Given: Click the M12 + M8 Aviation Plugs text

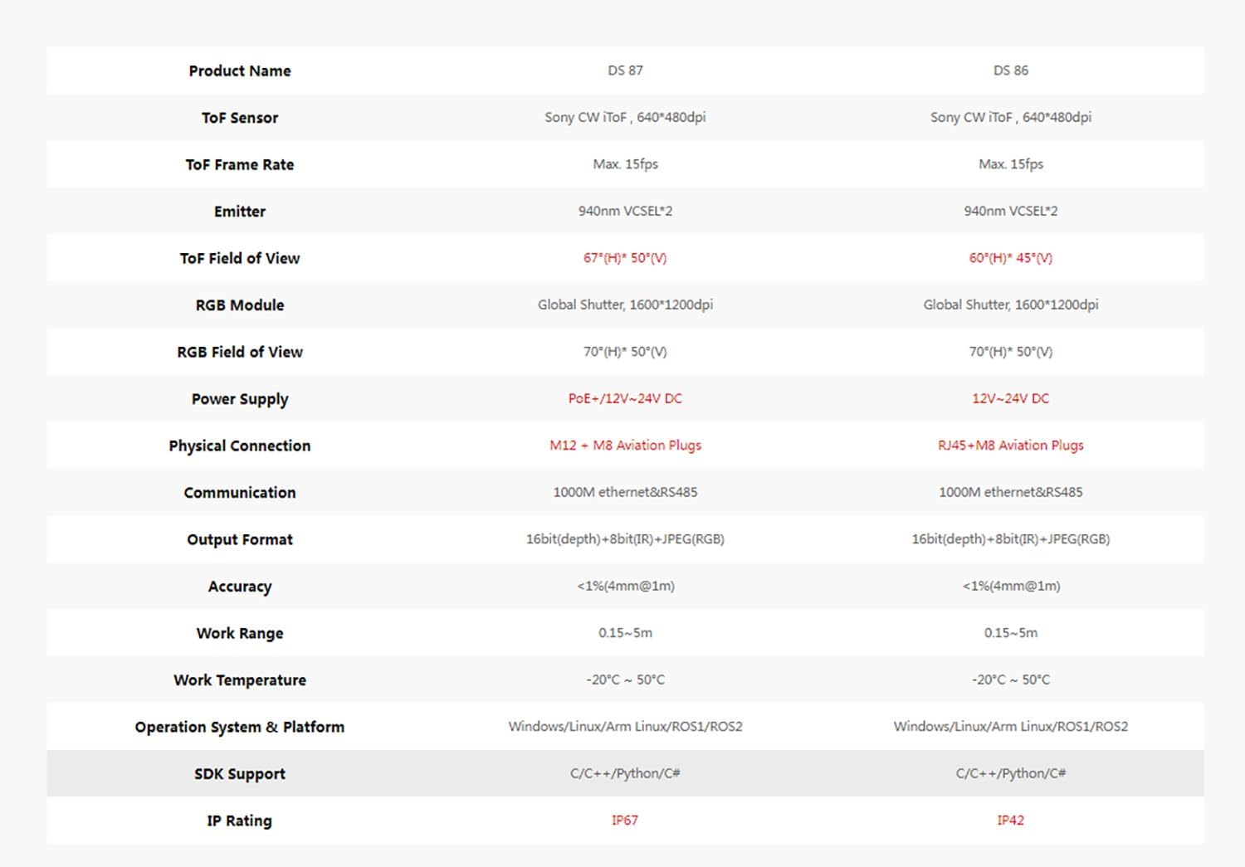Looking at the screenshot, I should pos(625,446).
